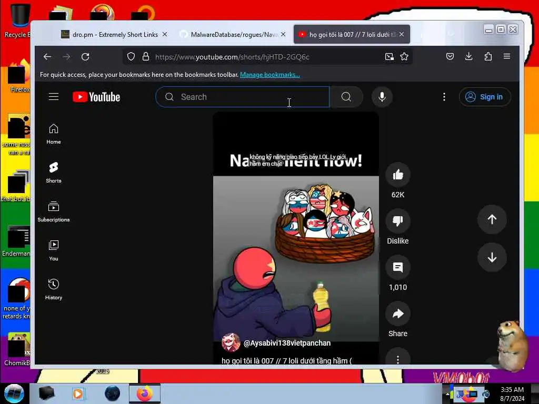
Task: Open Home in YouTube sidebar
Action: click(x=54, y=134)
